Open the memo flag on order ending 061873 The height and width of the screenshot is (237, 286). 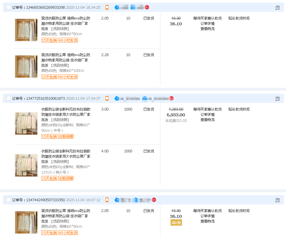click(x=278, y=99)
